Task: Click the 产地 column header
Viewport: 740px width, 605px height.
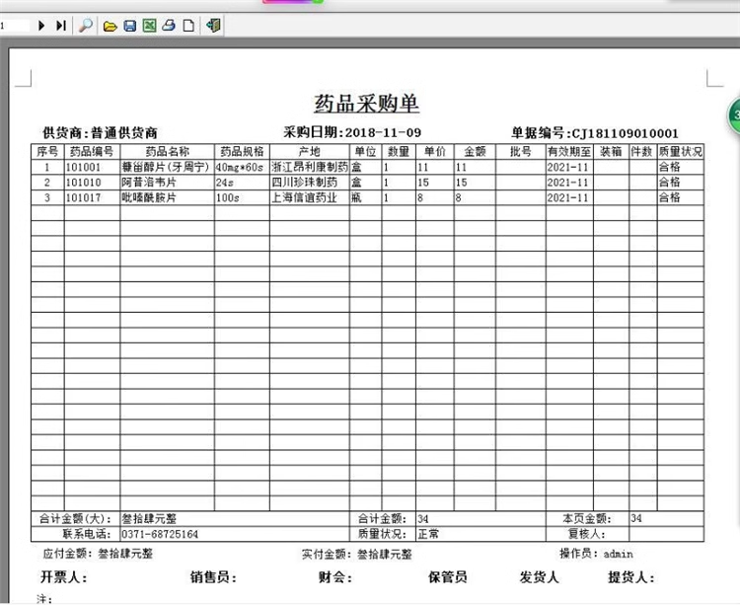Action: click(309, 151)
